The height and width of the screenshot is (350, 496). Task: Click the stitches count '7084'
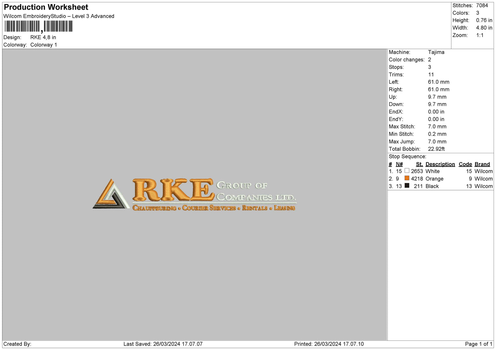pyautogui.click(x=482, y=5)
